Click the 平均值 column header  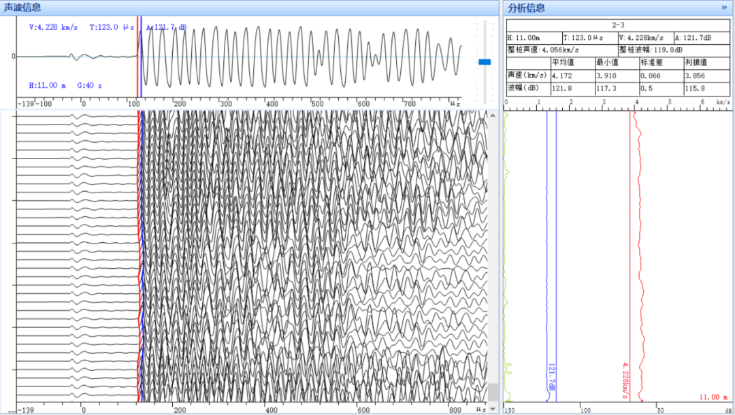[572, 63]
